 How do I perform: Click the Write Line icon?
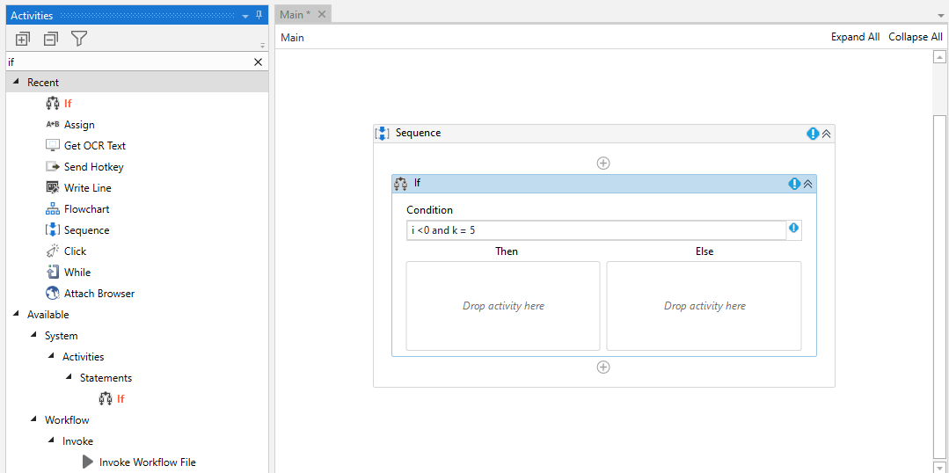point(53,188)
